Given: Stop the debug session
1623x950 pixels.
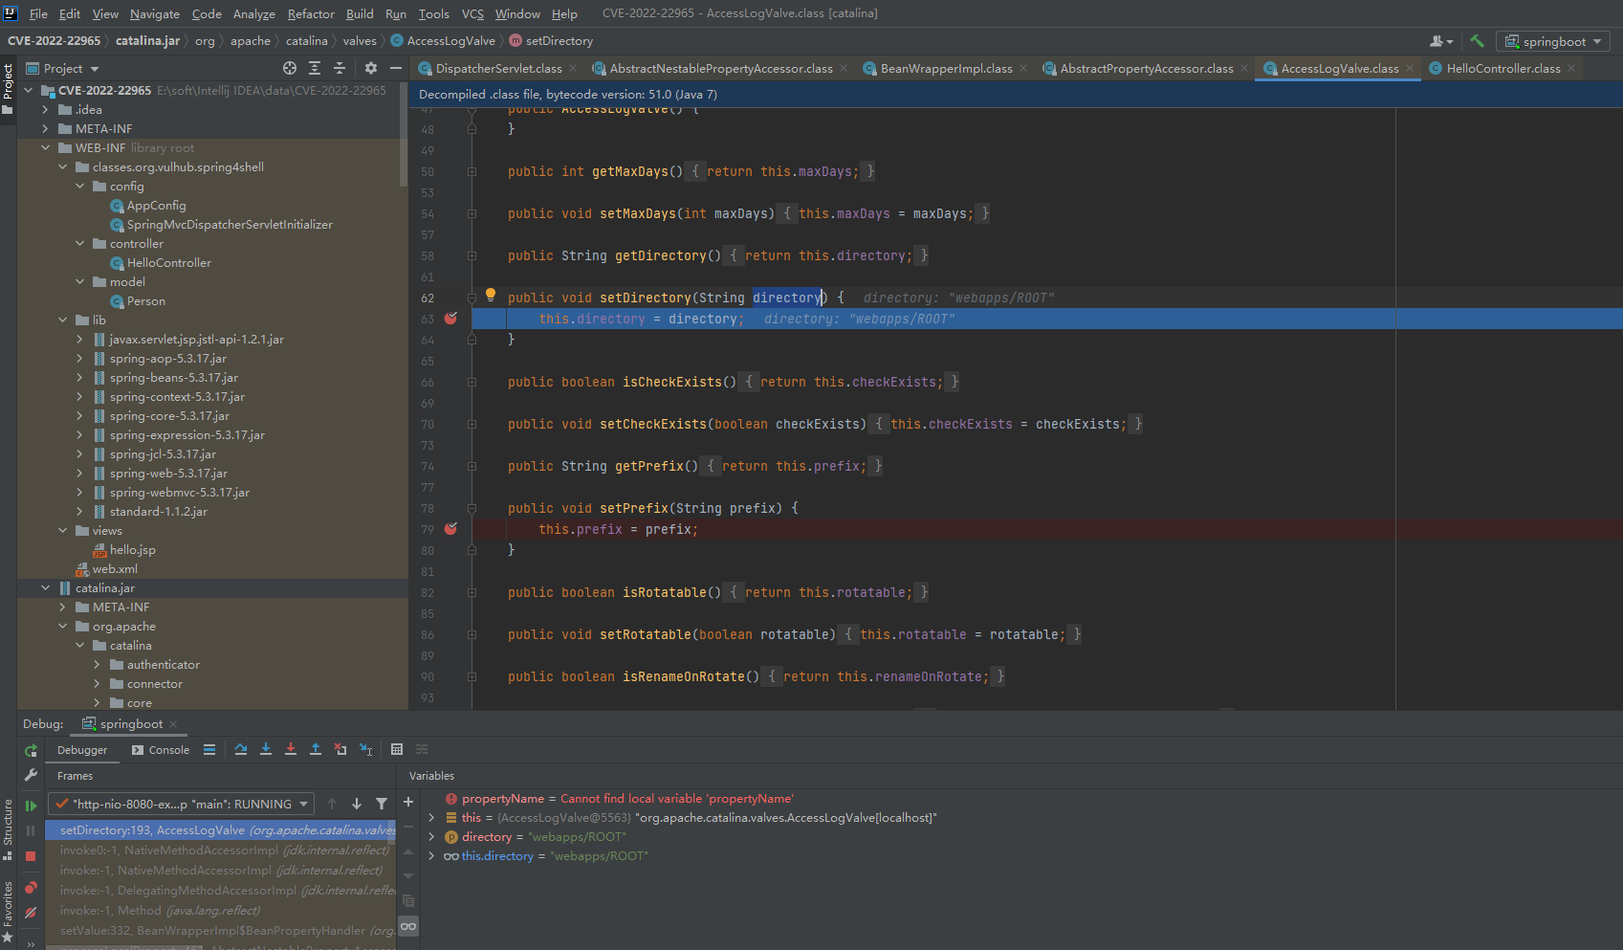Looking at the screenshot, I should (31, 856).
